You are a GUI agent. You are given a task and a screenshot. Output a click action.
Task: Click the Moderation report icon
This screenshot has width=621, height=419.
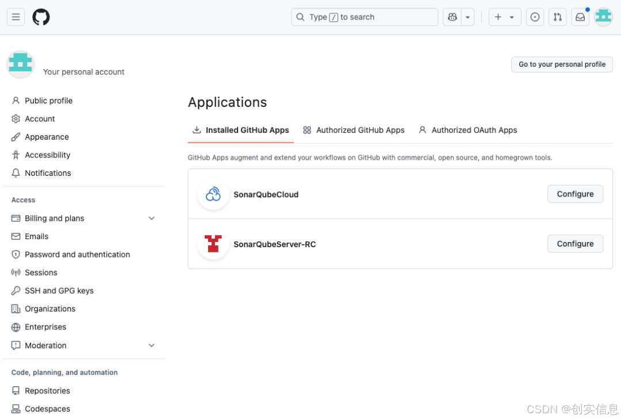tap(16, 345)
